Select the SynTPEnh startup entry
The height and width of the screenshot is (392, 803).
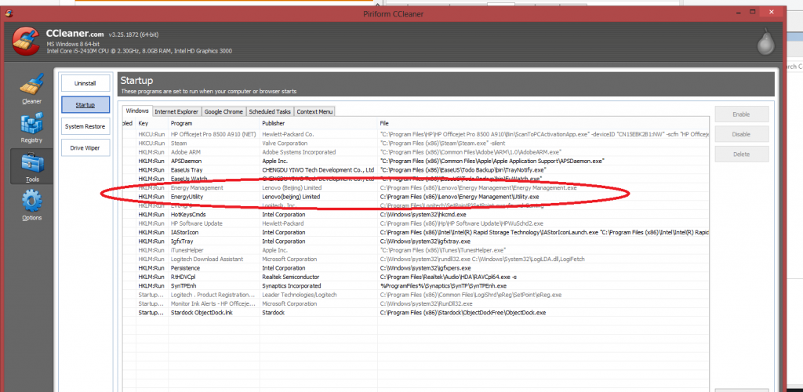click(x=416, y=285)
